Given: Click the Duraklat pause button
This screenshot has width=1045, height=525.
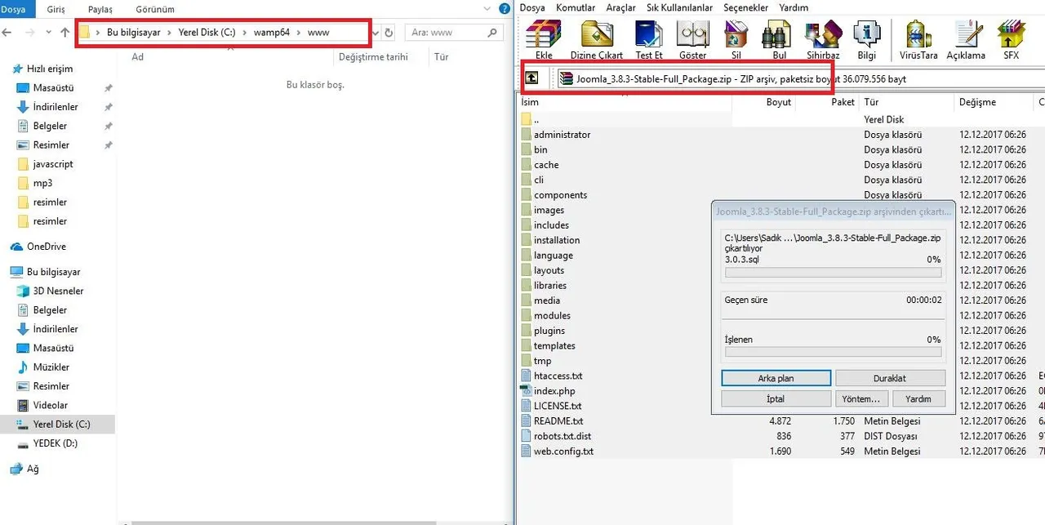Looking at the screenshot, I should coord(890,378).
